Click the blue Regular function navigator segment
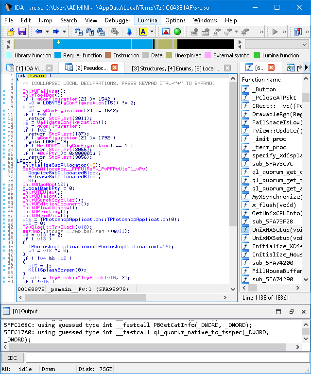 [92, 45]
